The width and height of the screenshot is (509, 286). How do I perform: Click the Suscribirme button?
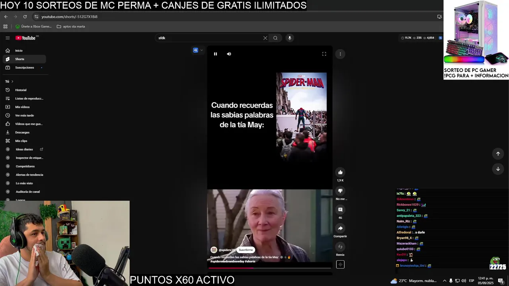[x=246, y=250]
